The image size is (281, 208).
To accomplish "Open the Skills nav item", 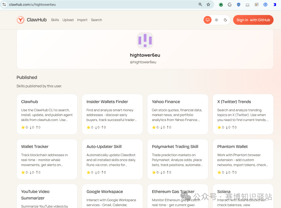I will pos(55,20).
